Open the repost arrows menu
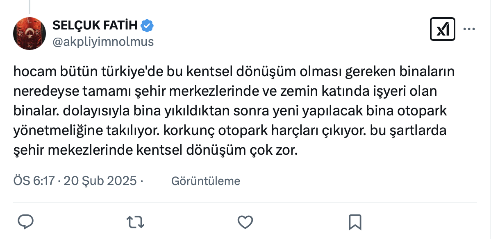 (x=135, y=222)
